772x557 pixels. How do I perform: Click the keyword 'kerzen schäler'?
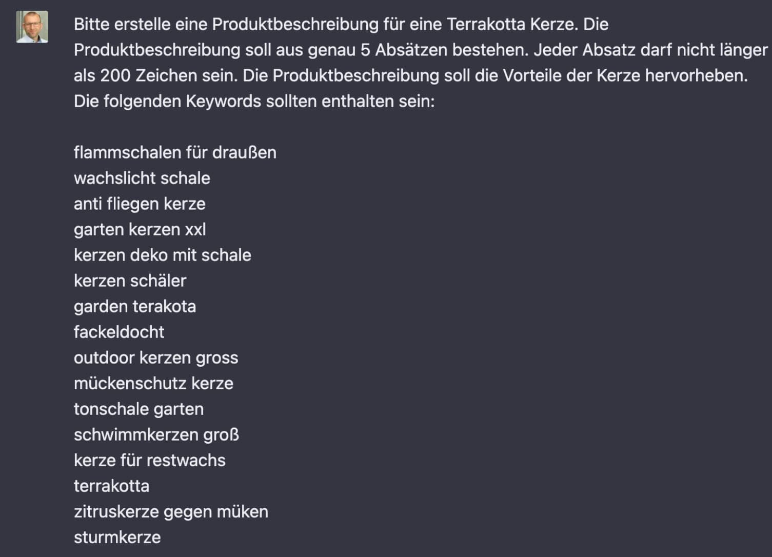[x=130, y=281]
